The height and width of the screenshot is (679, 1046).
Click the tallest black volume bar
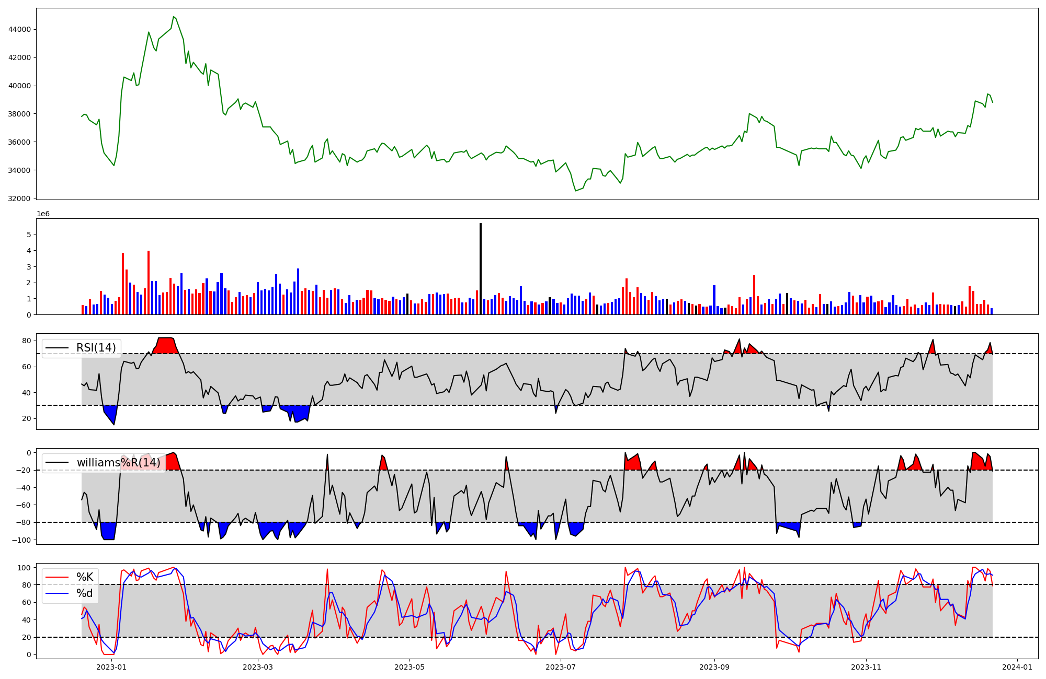481,269
